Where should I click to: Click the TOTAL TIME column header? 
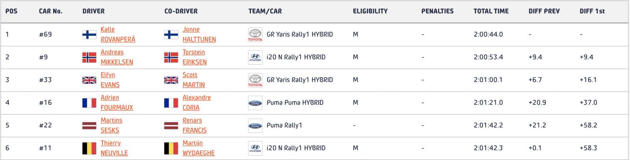[x=491, y=11]
